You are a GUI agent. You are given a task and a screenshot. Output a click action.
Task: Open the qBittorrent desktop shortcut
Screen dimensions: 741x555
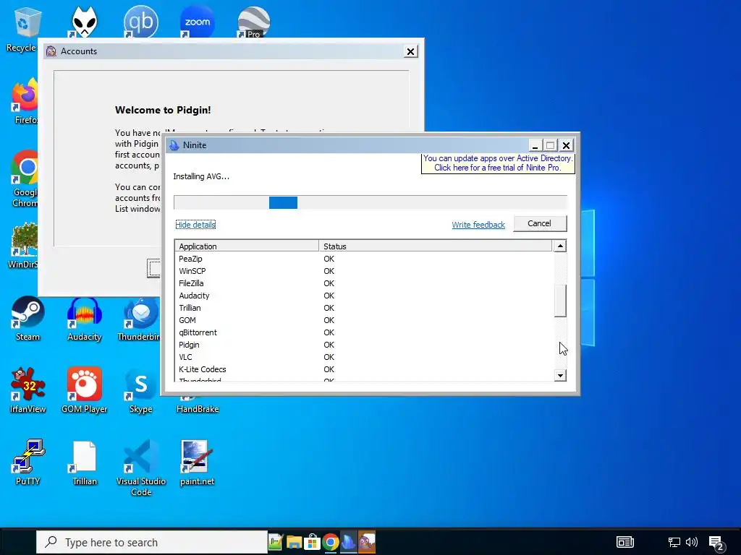coord(140,22)
